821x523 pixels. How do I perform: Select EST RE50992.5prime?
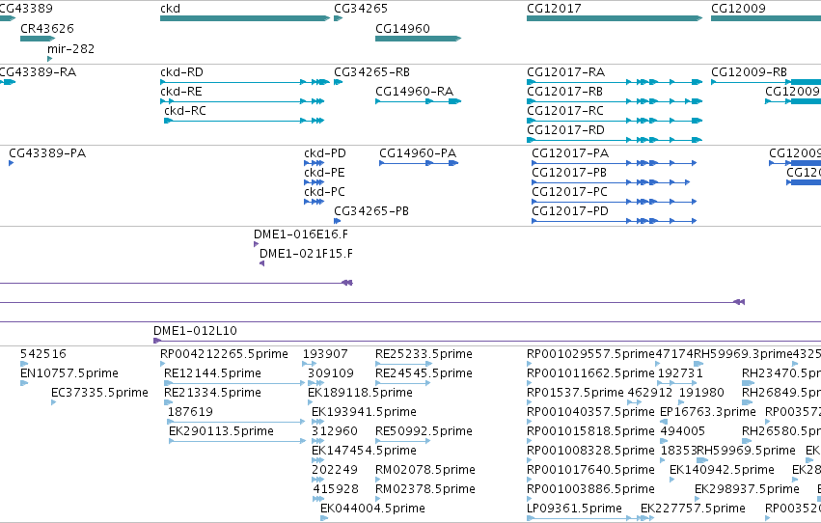tap(403, 441)
